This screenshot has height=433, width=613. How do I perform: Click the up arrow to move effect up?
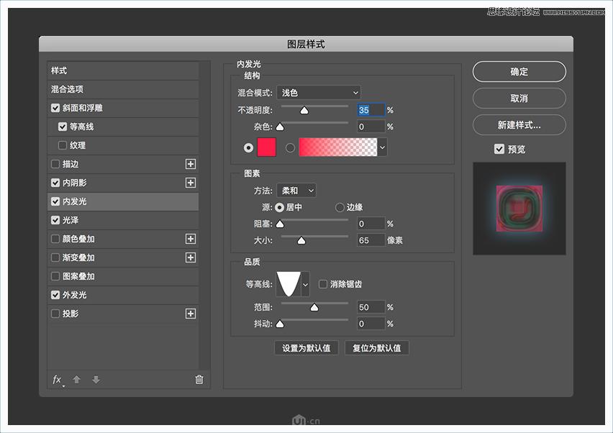point(76,380)
